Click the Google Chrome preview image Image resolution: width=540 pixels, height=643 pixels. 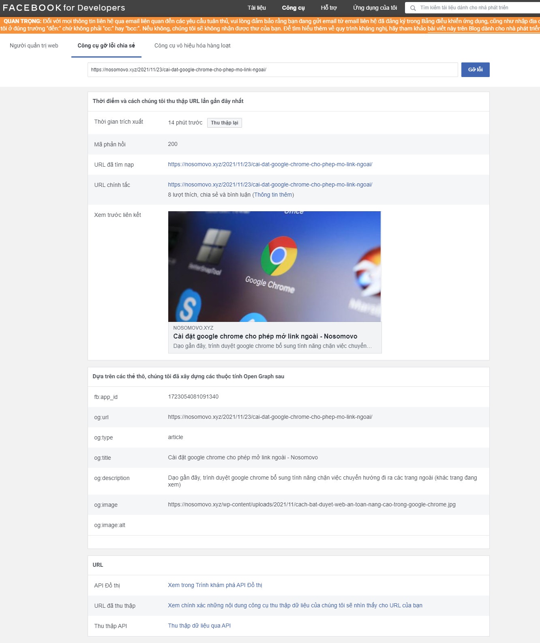point(274,266)
